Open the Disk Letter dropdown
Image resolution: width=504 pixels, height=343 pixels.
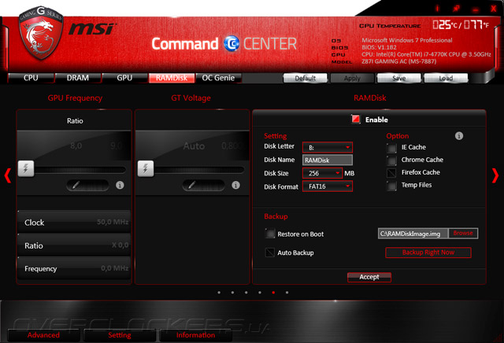pos(328,147)
